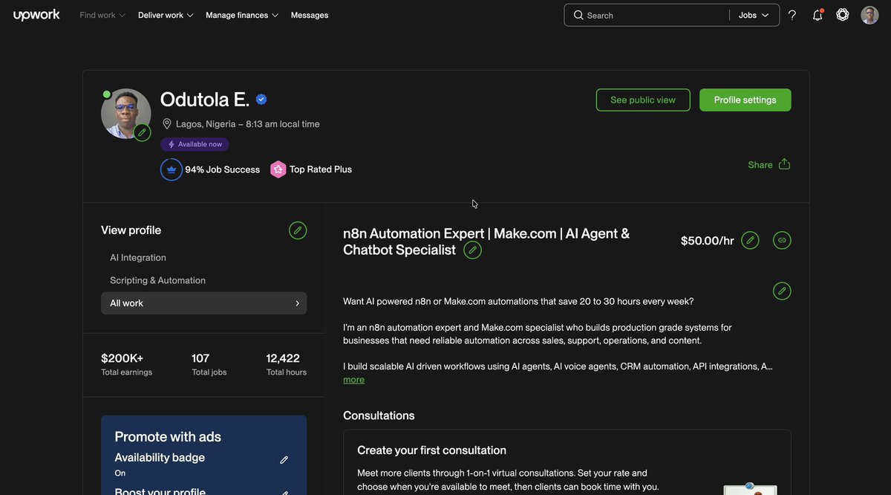Open Profile settings button
This screenshot has width=891, height=495.
coord(745,100)
